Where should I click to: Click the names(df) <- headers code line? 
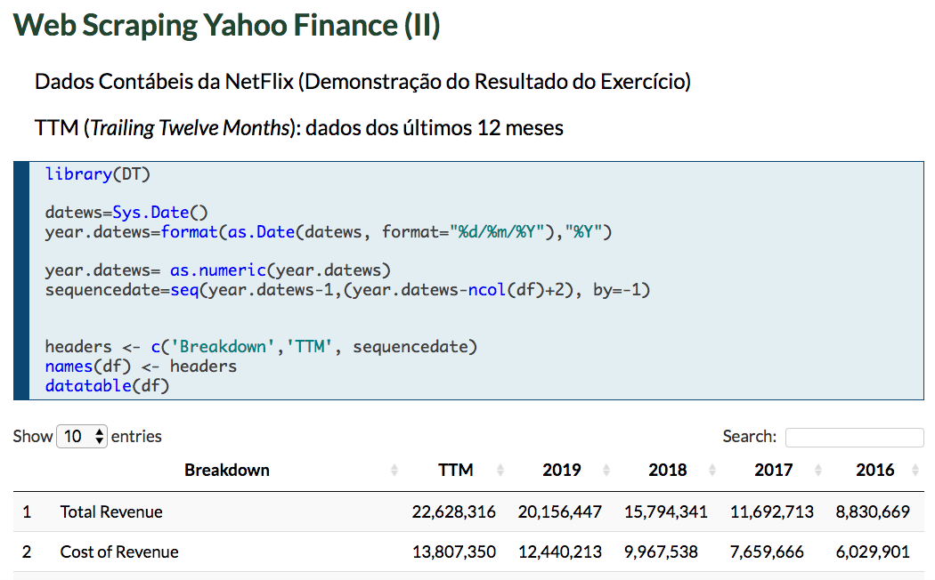(x=141, y=367)
